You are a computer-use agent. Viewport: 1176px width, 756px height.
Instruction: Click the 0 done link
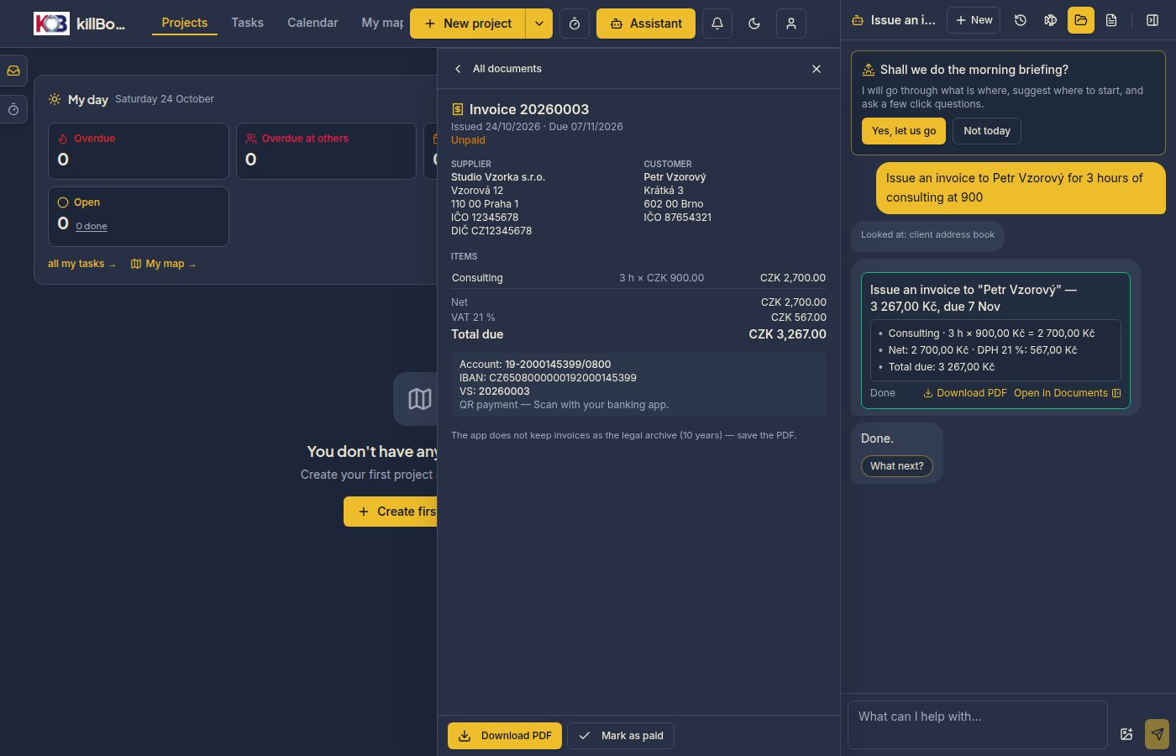(92, 226)
